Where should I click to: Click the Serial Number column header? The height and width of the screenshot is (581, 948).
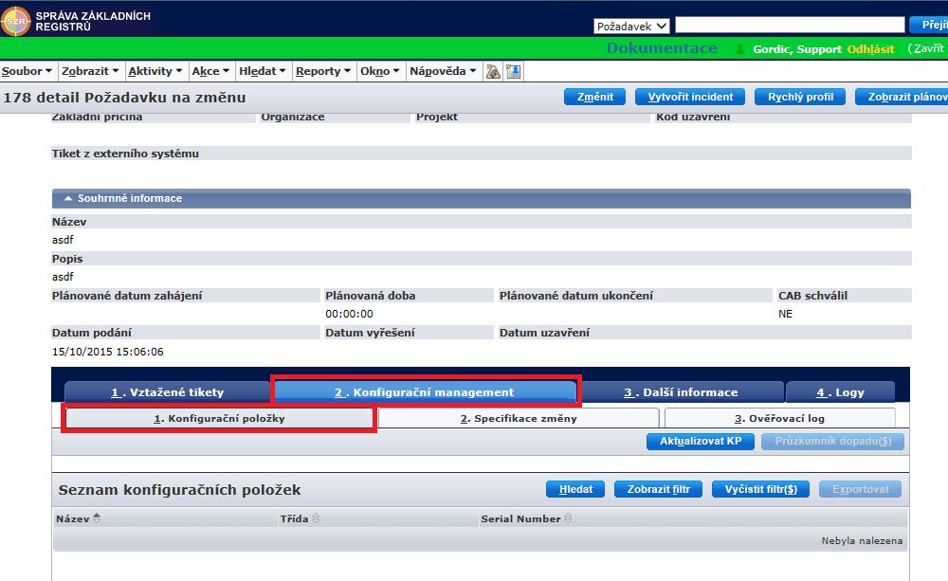(x=520, y=518)
